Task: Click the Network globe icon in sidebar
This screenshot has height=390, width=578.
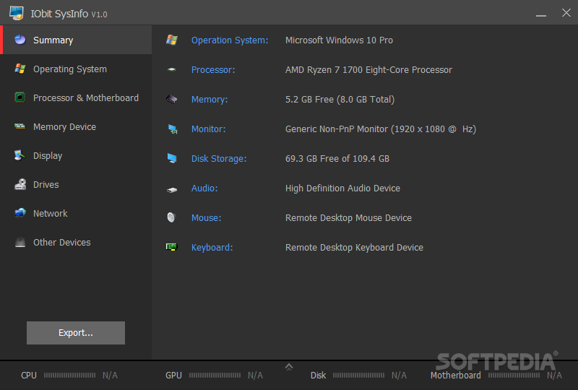Action: pyautogui.click(x=20, y=212)
